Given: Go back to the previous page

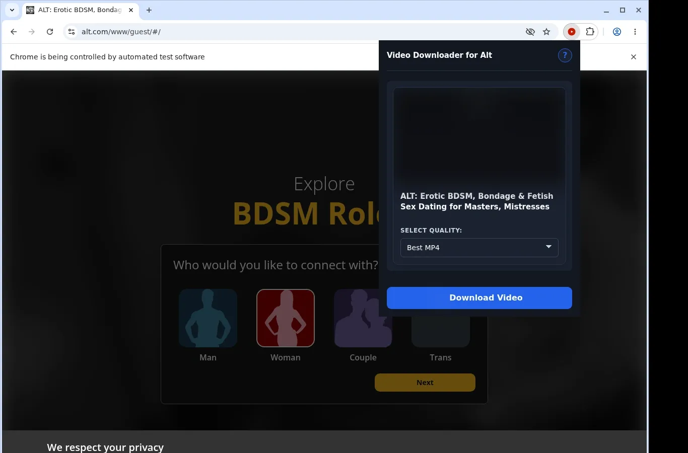Looking at the screenshot, I should [x=14, y=32].
